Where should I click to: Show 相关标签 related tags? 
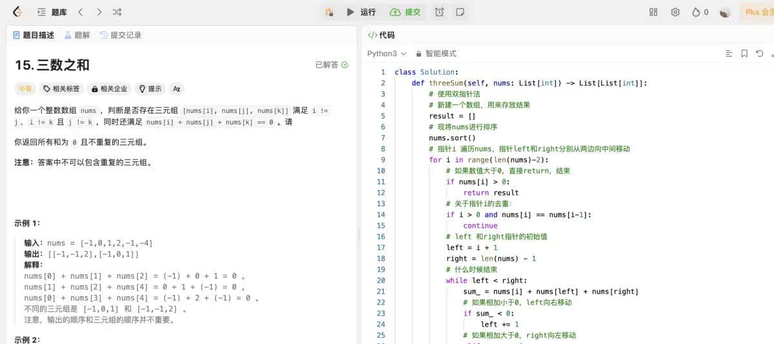click(61, 88)
